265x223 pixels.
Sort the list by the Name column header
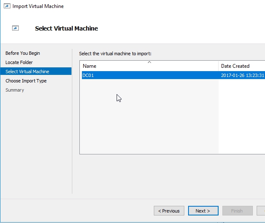[89, 66]
